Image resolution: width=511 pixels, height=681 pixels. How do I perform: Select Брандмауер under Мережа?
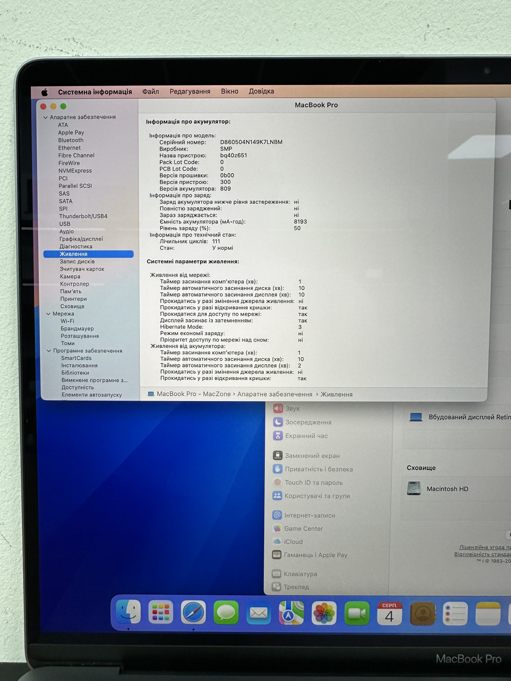click(x=77, y=329)
